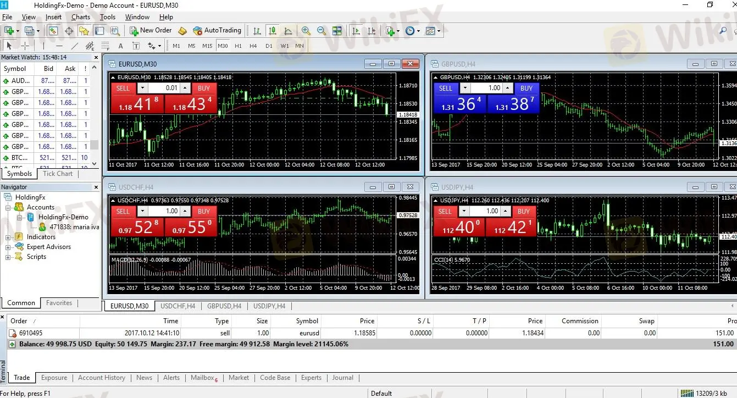Open the Charts menu
This screenshot has height=398, width=737.
coord(81,17)
